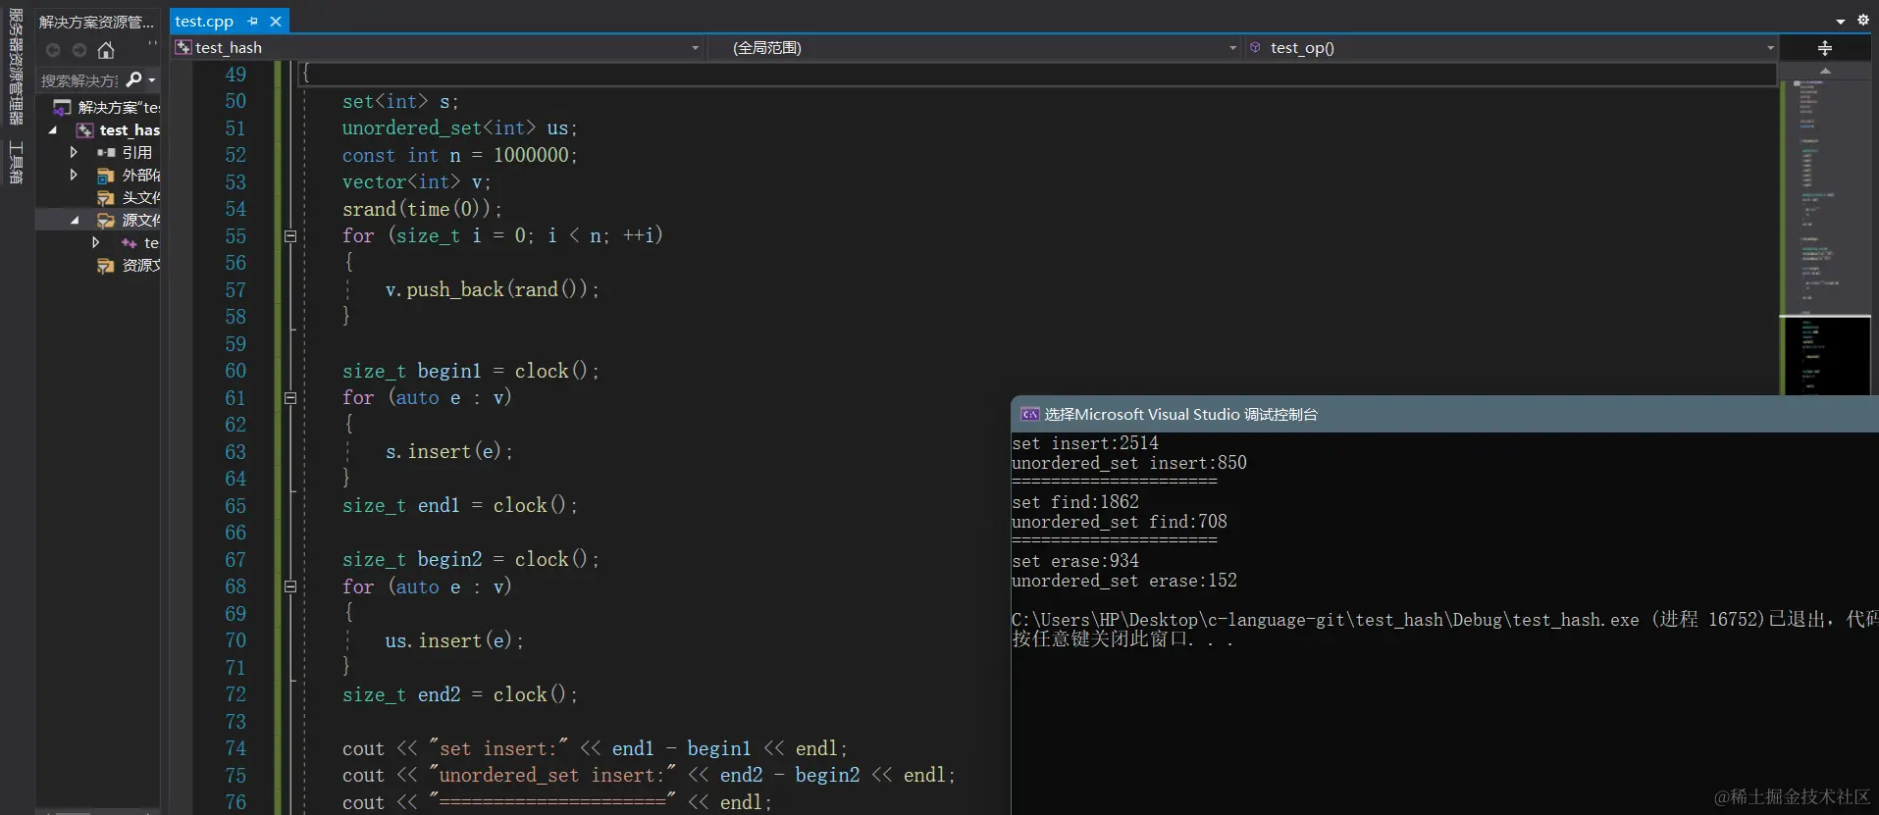Click the Forward arrow in Solution Explorer
Viewport: 1879px width, 815px height.
click(x=79, y=50)
